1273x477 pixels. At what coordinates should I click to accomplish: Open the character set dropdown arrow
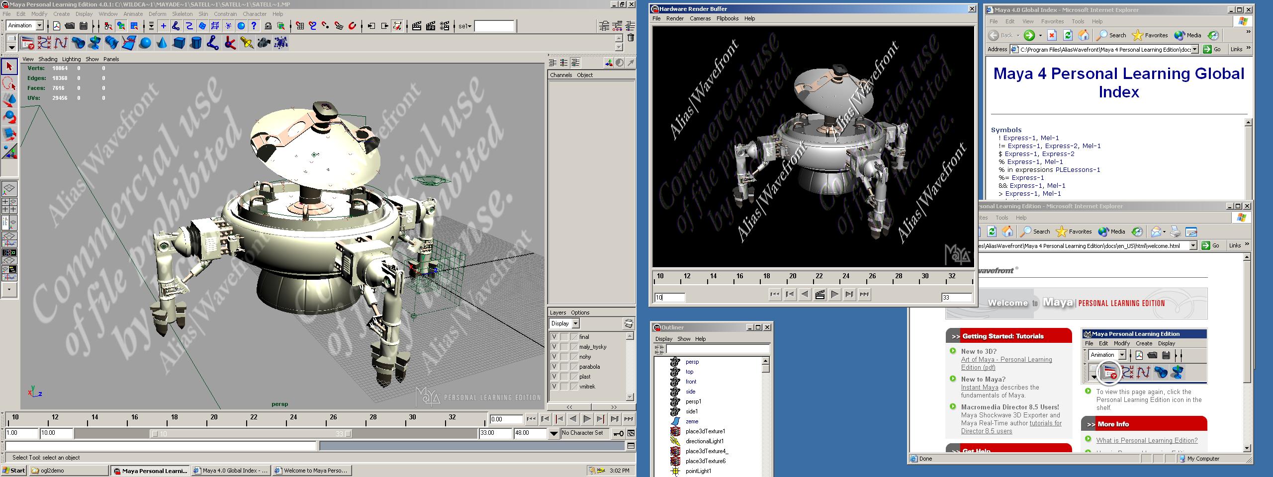click(553, 433)
